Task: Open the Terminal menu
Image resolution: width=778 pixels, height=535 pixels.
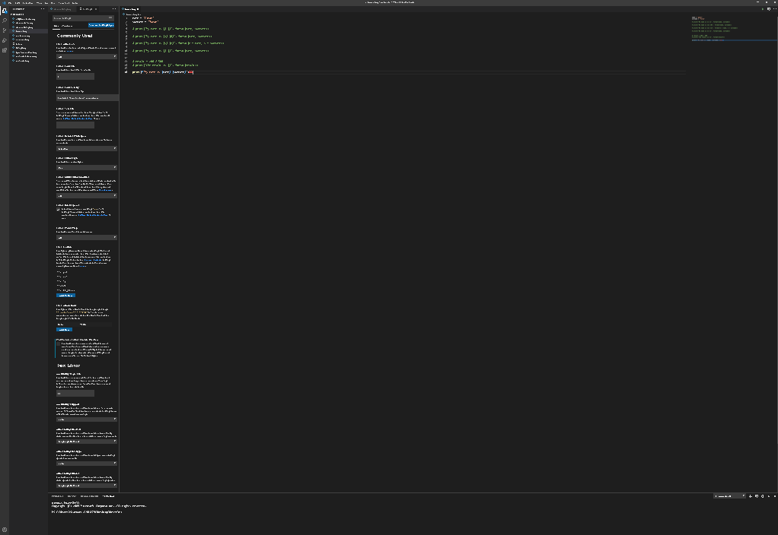Action: coord(63,3)
